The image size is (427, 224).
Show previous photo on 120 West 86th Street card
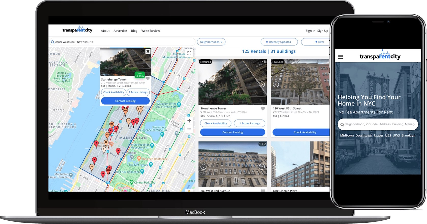click(276, 84)
